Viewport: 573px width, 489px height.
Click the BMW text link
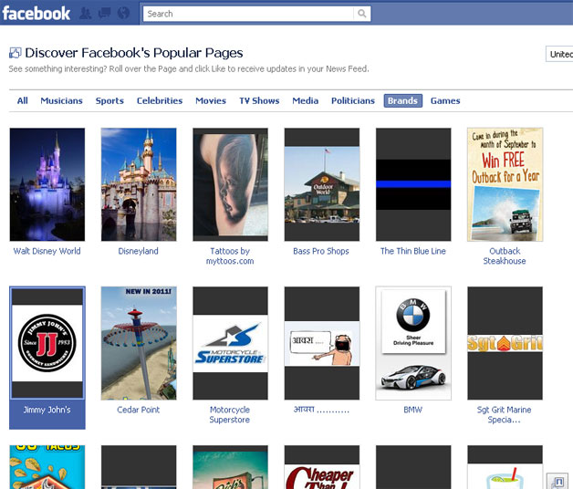[413, 410]
